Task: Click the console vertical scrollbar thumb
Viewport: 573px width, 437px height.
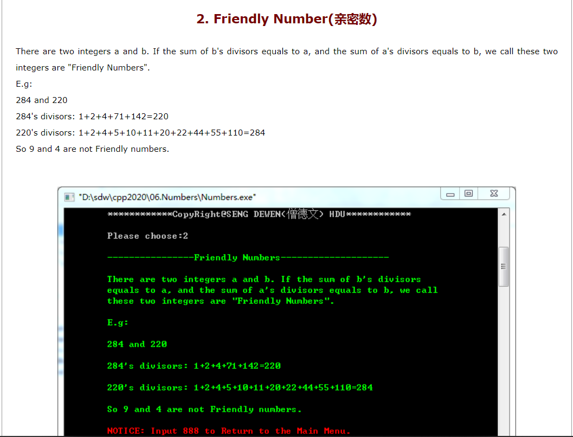Action: 504,267
